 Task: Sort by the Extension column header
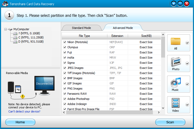pos(117,36)
